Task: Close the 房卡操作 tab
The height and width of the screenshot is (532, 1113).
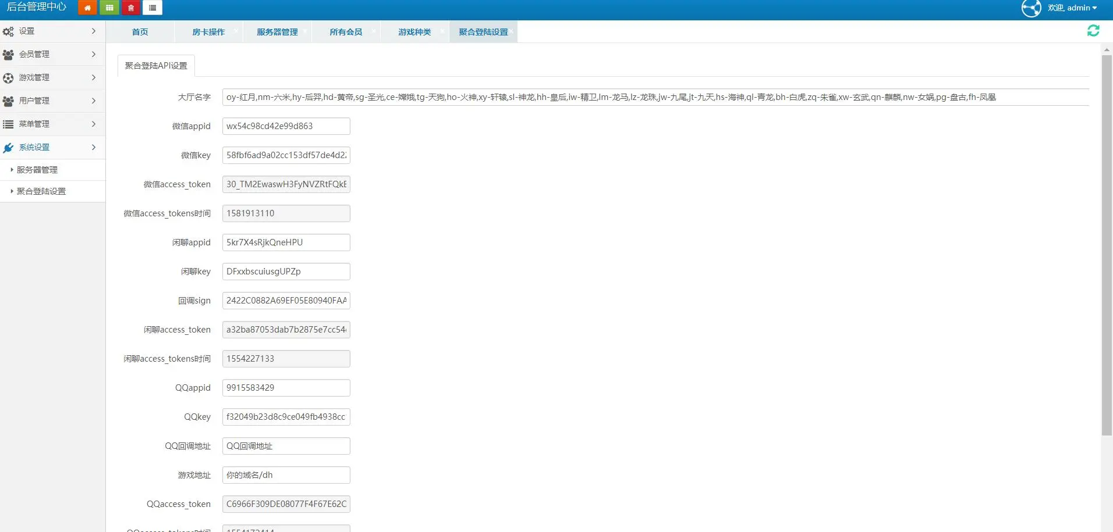Action: coord(236,30)
